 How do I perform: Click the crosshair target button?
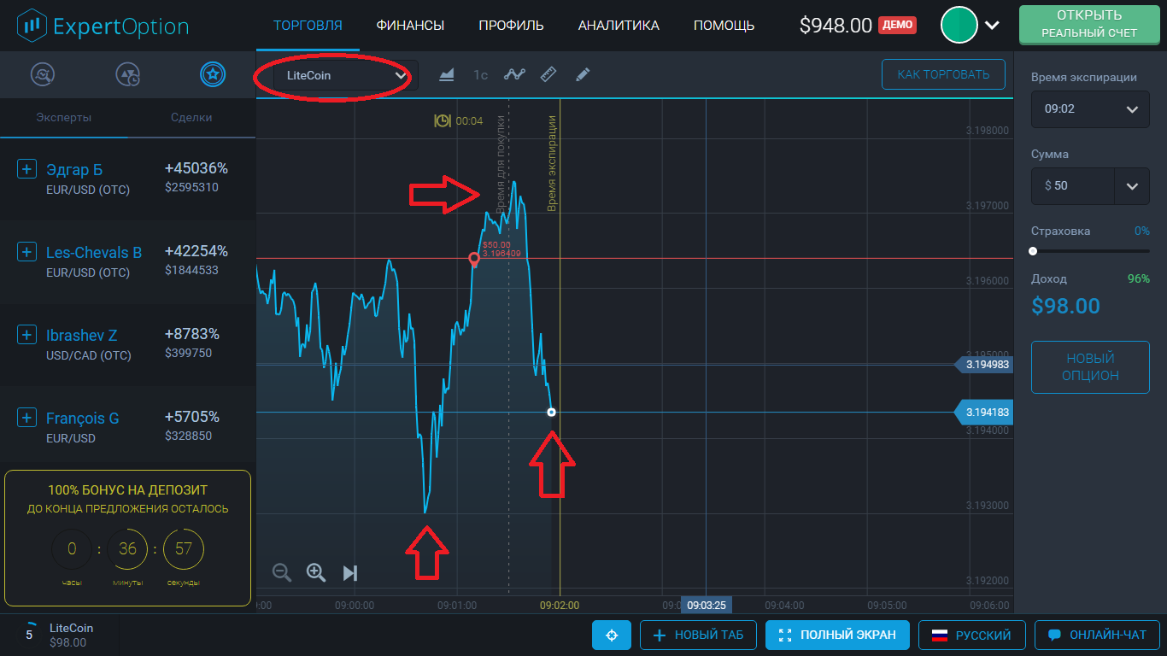(612, 635)
